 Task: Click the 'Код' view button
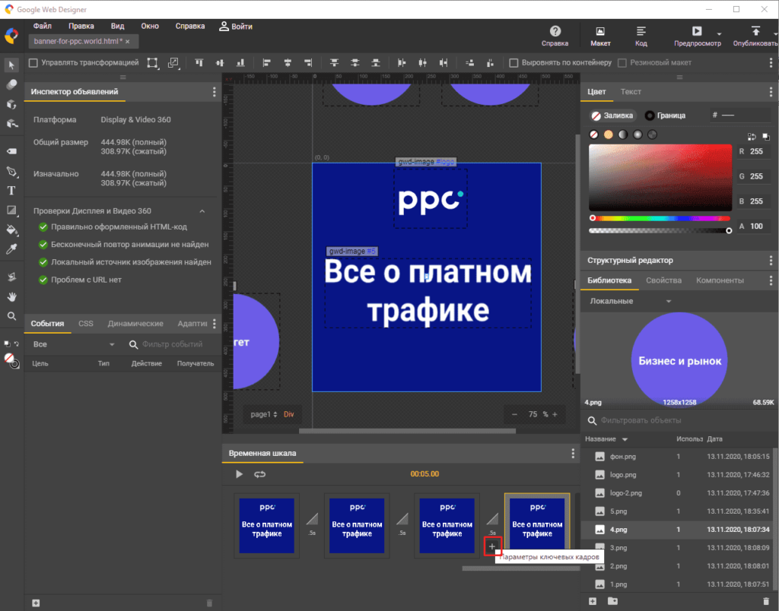point(641,36)
